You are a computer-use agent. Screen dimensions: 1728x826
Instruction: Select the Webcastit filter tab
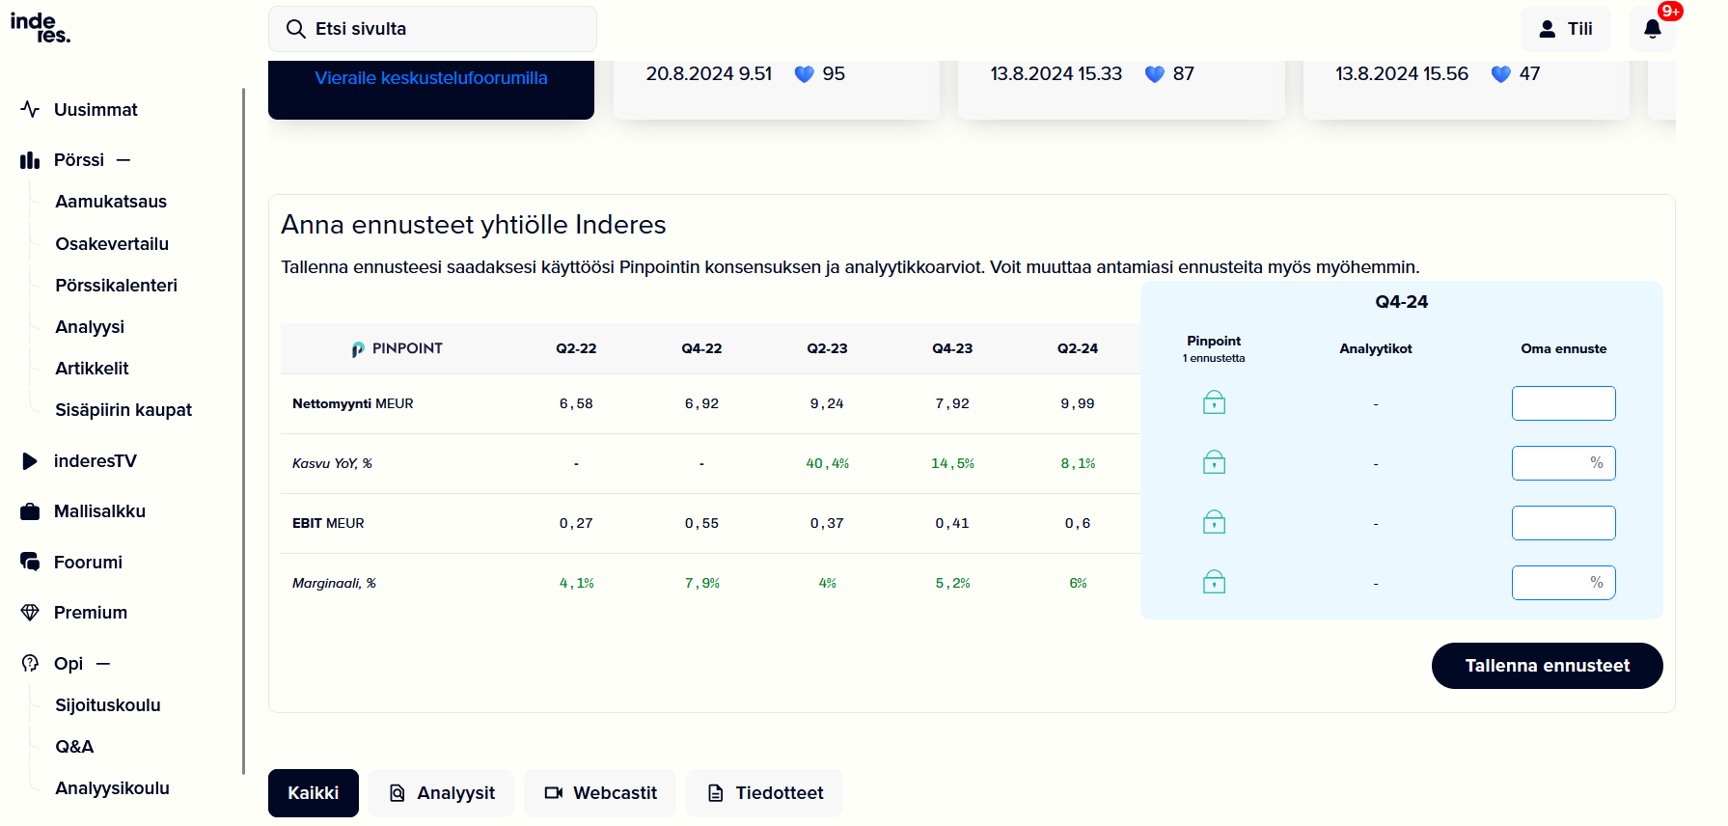[x=600, y=793]
